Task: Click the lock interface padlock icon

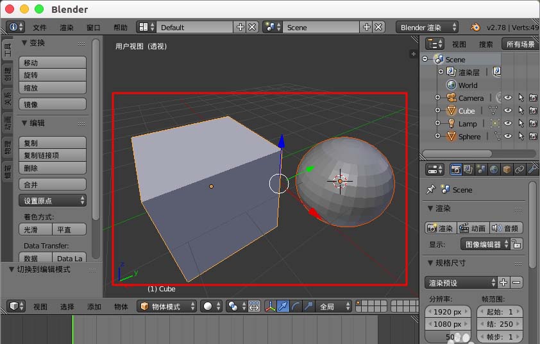Action: click(x=517, y=244)
